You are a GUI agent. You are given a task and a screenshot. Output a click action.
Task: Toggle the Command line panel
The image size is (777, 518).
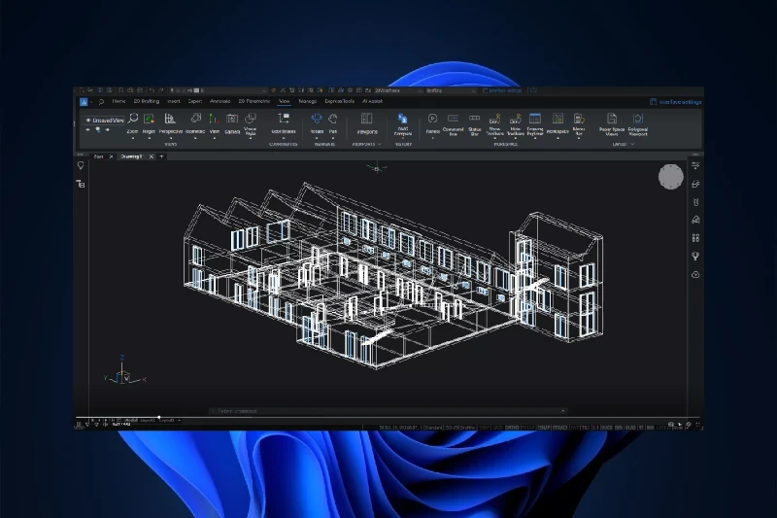coord(453,121)
